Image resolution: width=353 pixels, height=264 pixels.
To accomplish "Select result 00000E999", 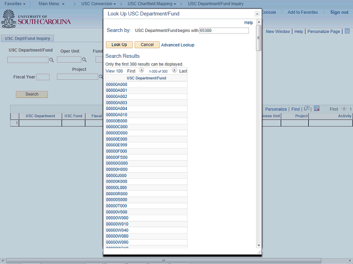I will point(116,145).
